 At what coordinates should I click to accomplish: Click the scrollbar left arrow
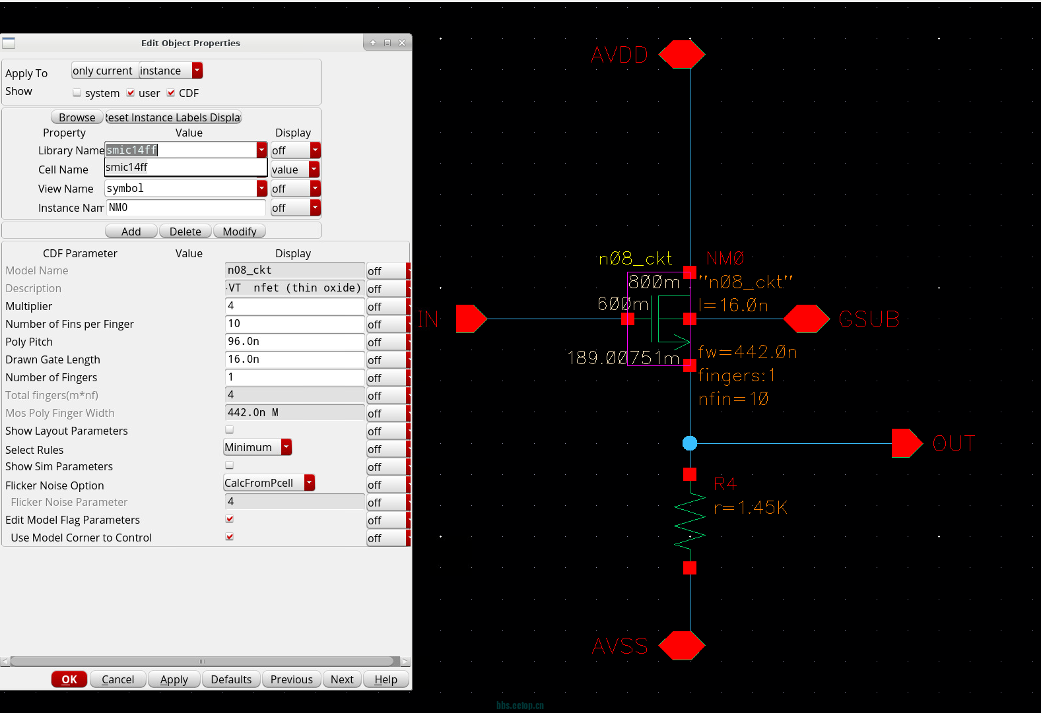[x=5, y=661]
